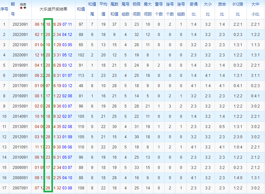Click the red ascending sort arrow
Viewport: 265px width, 194px height.
[21, 8]
